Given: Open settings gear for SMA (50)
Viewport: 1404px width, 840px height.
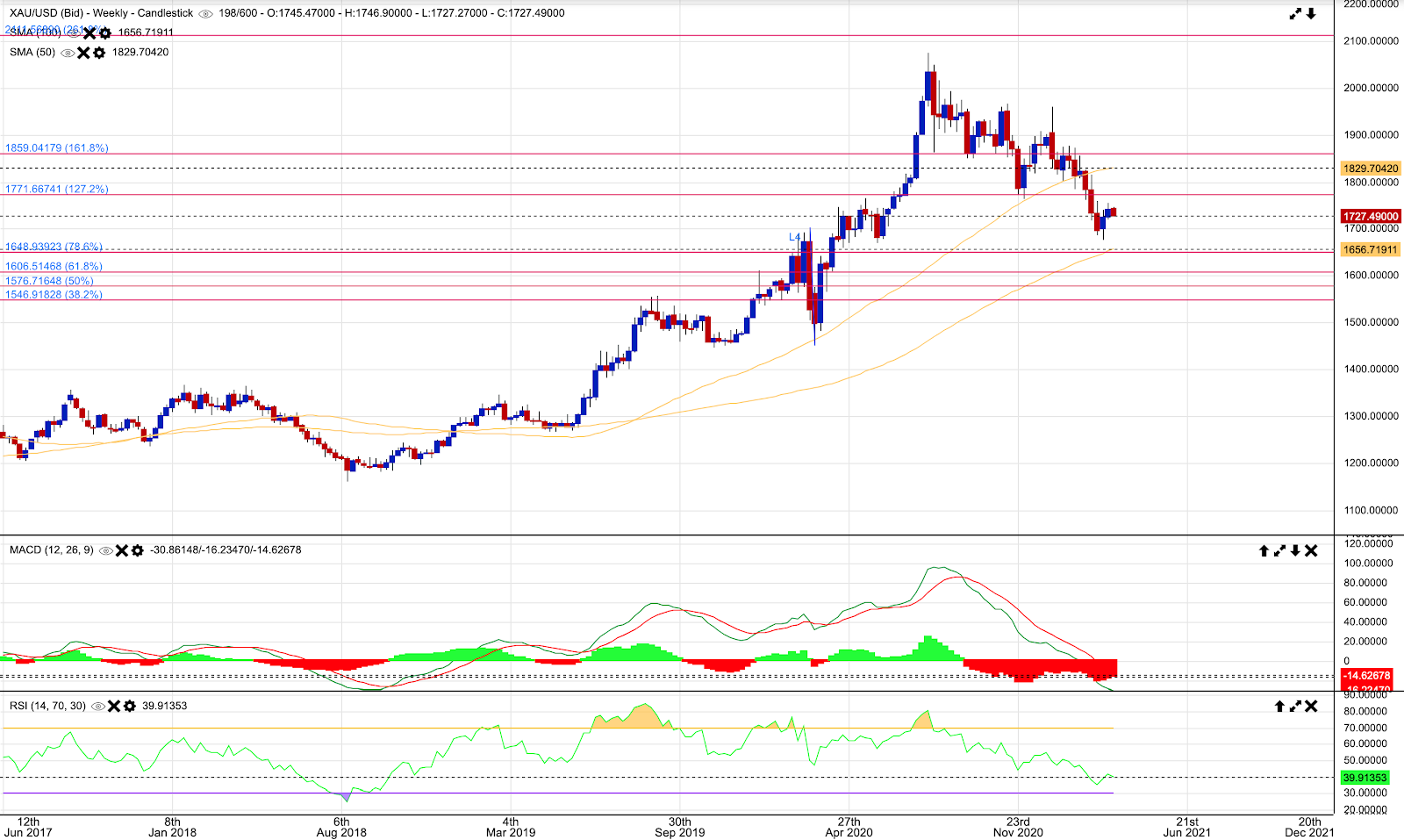Looking at the screenshot, I should 99,53.
